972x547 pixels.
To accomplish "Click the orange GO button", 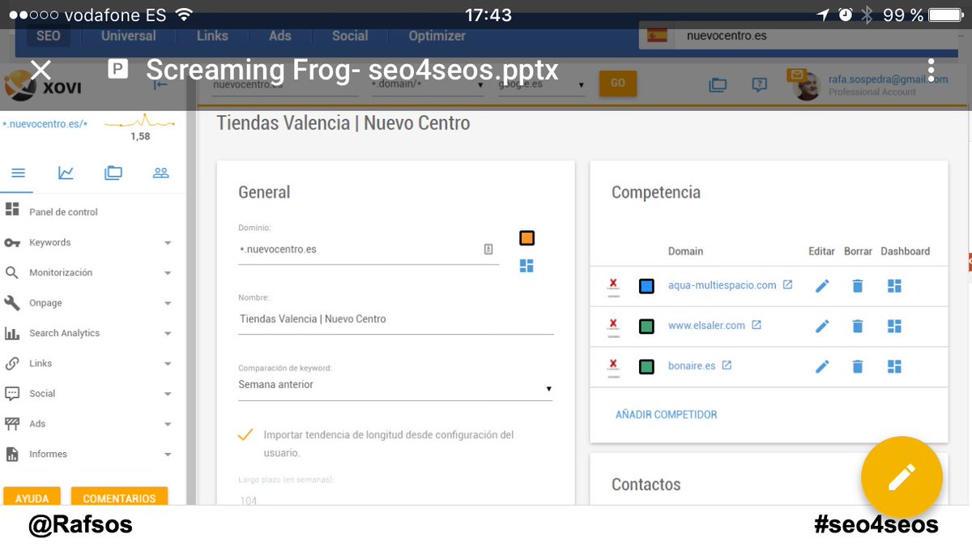I will click(x=618, y=83).
